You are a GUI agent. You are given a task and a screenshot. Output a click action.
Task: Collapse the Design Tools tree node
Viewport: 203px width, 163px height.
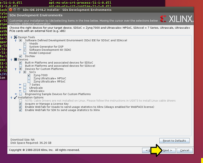coord(12,37)
